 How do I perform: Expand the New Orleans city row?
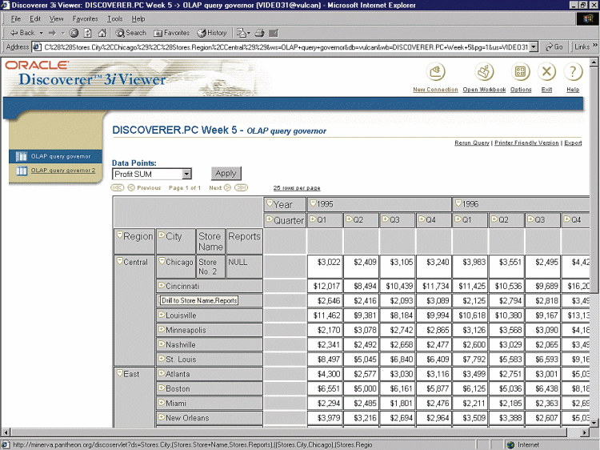click(x=162, y=416)
